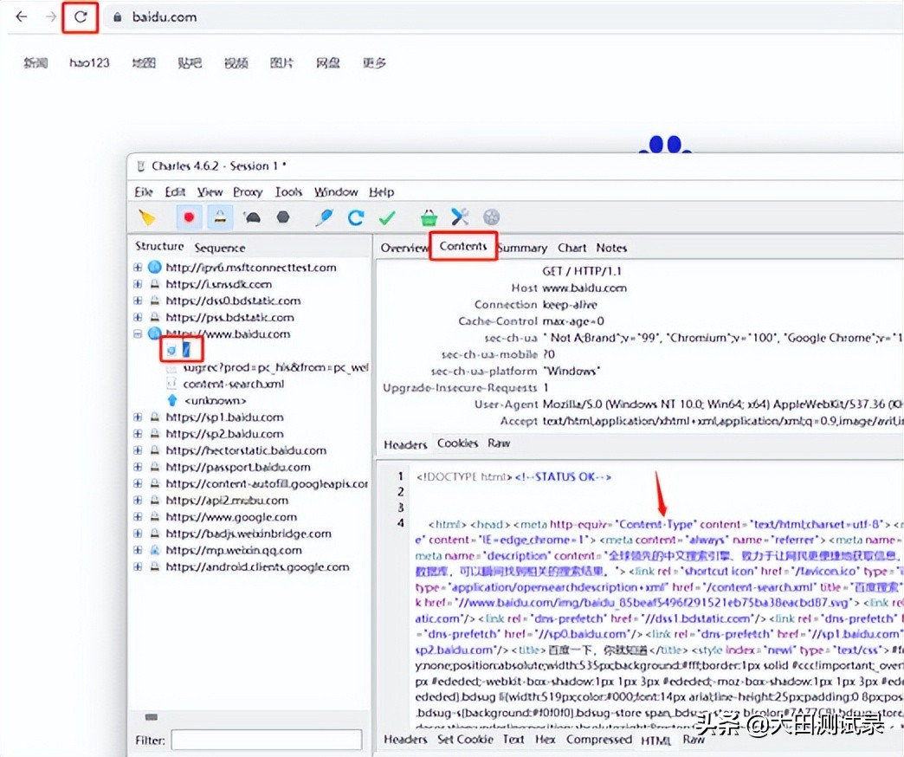Switch to the Sequence tab
The image size is (904, 757).
(x=220, y=248)
